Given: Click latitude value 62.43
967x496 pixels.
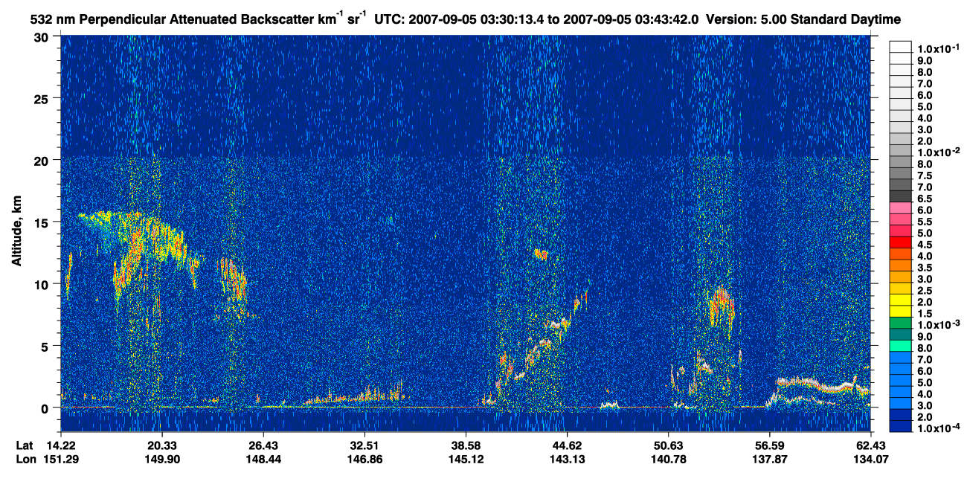Looking at the screenshot, I should pos(870,445).
